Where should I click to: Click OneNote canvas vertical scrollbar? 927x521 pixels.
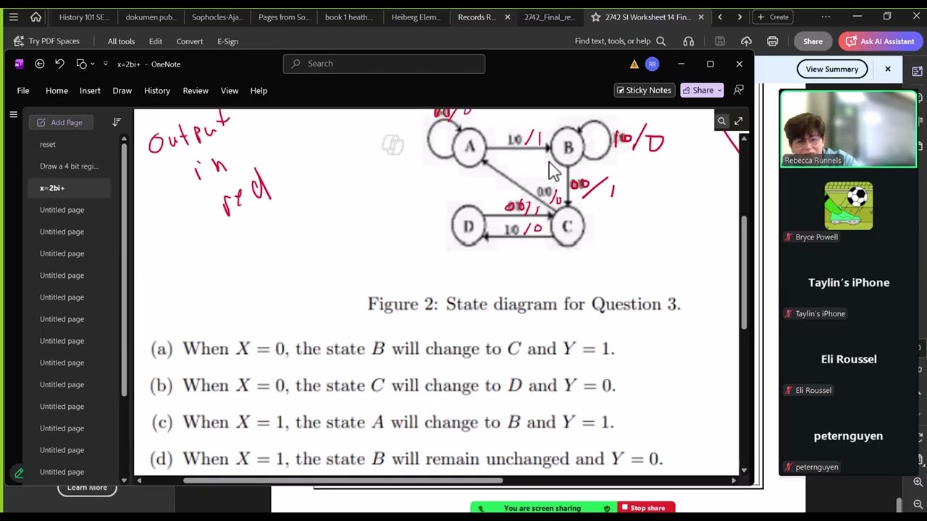[x=744, y=274]
